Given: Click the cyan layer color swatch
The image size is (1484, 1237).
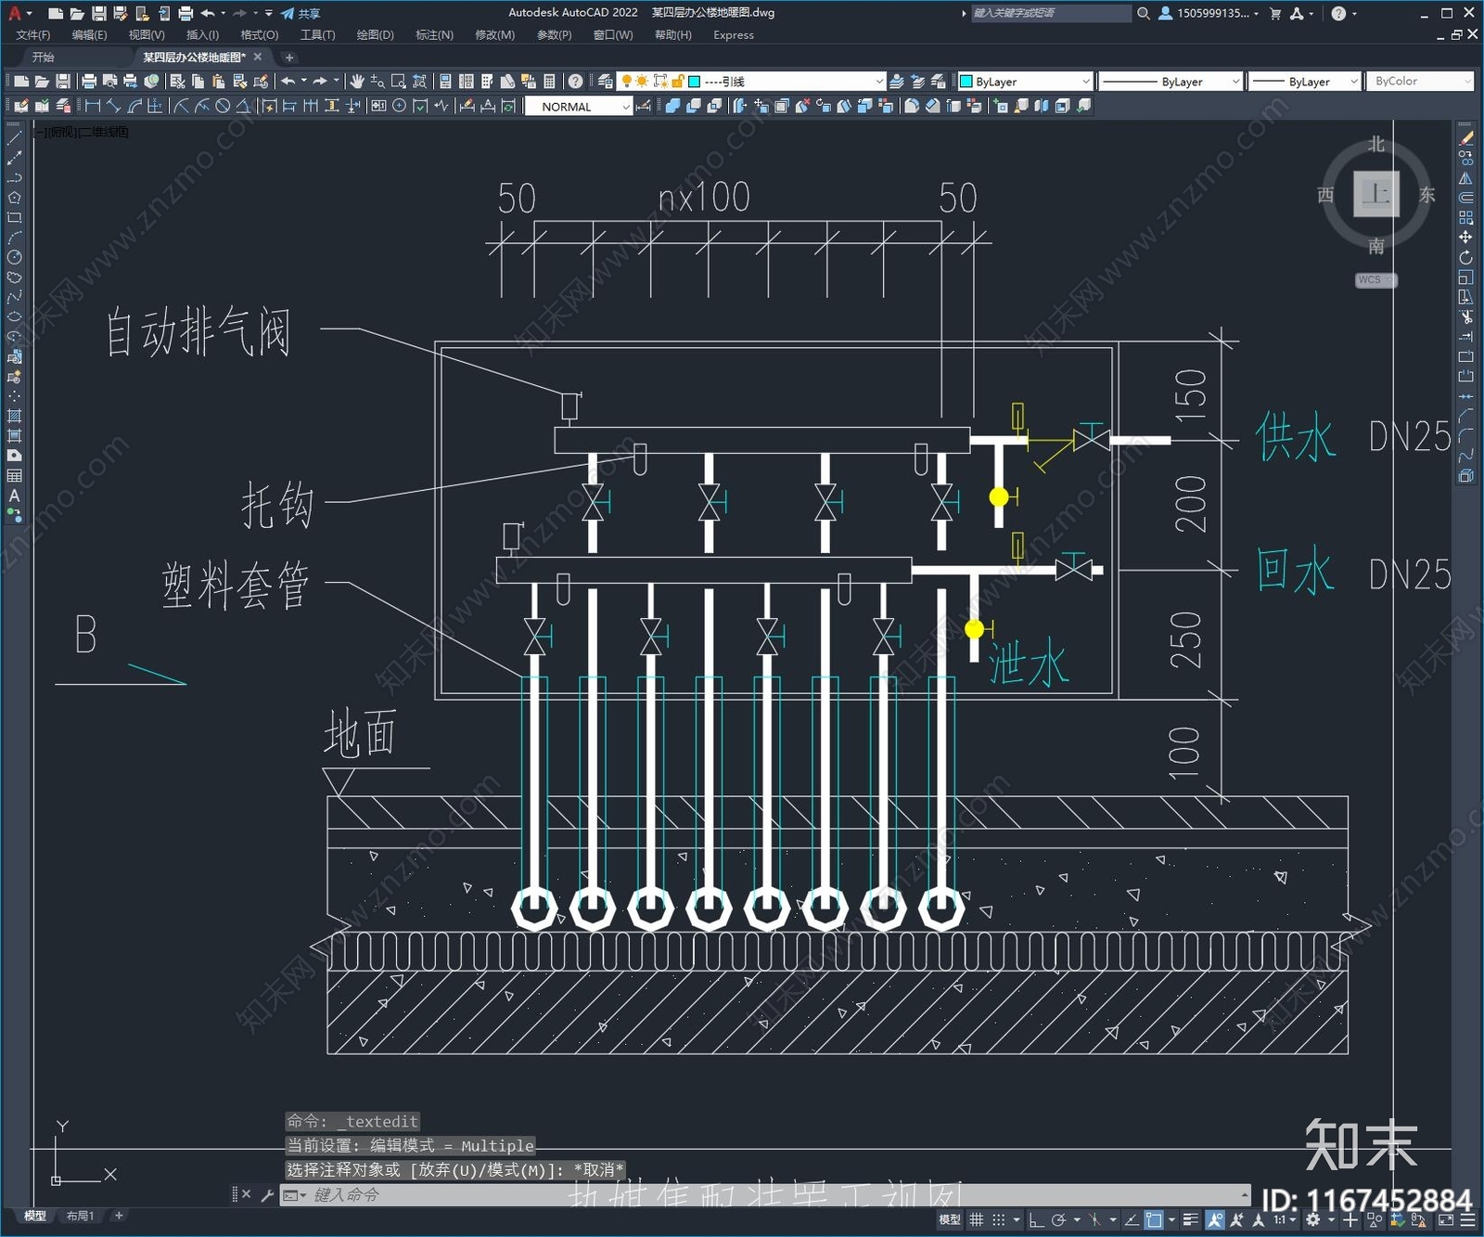Looking at the screenshot, I should (x=694, y=82).
